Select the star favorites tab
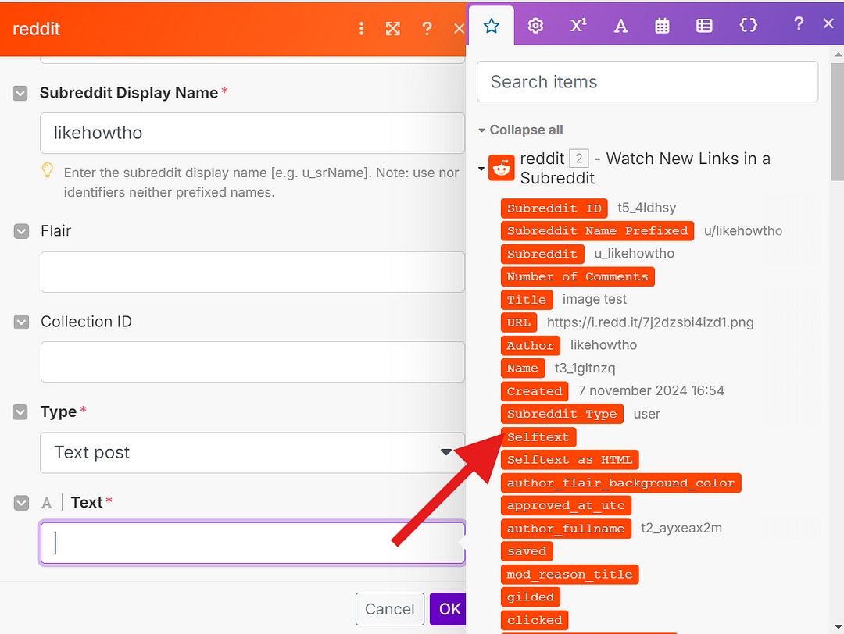The width and height of the screenshot is (844, 634). point(492,25)
